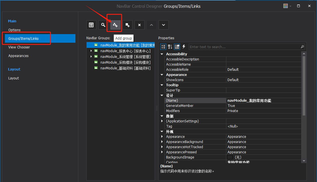Click scrollbar up arrow in properties grid
This screenshot has height=182, width=317.
(x=304, y=54)
